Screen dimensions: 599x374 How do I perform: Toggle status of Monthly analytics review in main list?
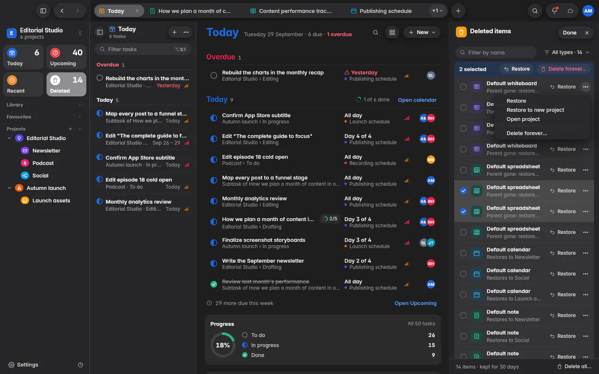[x=214, y=201]
